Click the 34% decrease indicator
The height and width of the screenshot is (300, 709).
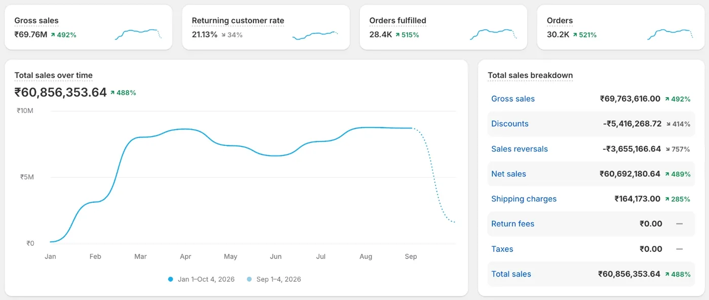pos(232,35)
